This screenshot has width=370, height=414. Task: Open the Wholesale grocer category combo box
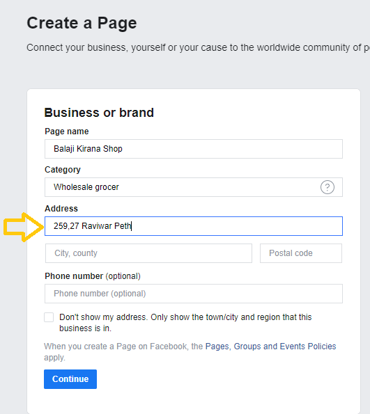pyautogui.click(x=193, y=187)
